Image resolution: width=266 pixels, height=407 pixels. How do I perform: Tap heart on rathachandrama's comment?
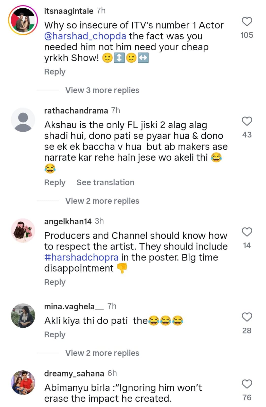point(247,121)
